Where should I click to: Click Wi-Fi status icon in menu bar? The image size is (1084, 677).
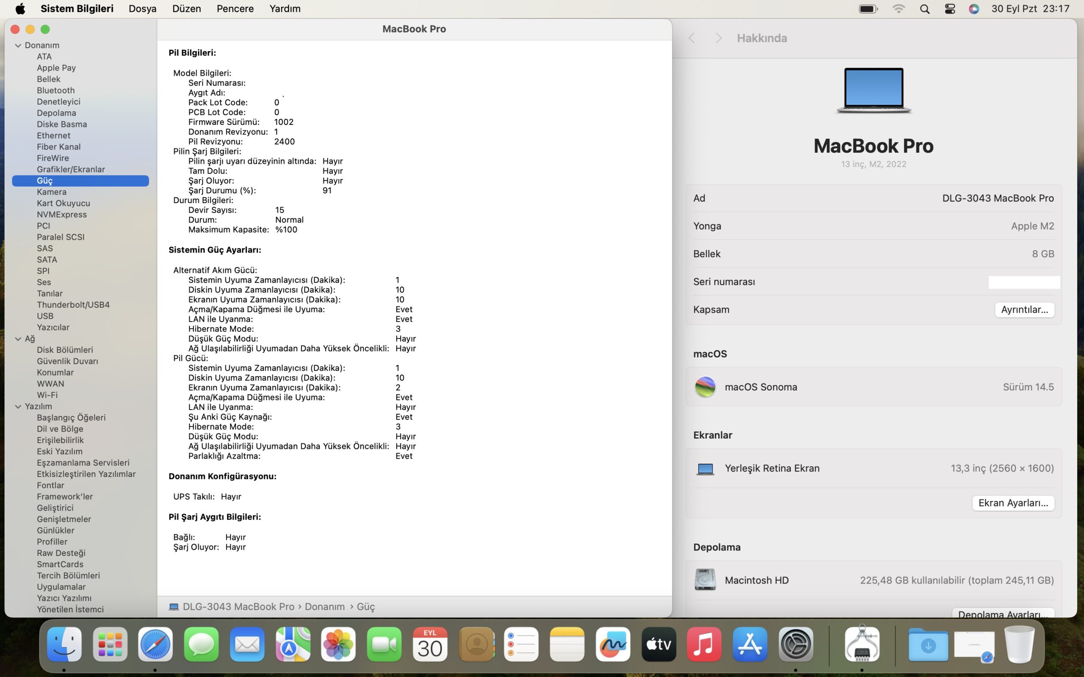click(899, 9)
